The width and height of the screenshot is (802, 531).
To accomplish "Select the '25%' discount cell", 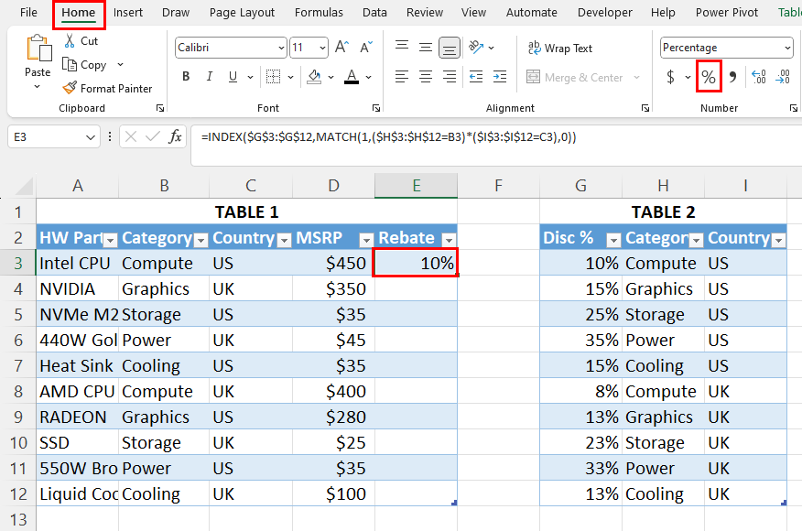I will pyautogui.click(x=581, y=314).
